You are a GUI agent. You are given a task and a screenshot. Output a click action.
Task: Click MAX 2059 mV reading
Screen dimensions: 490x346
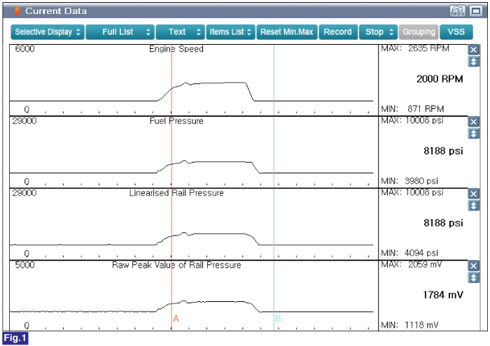tap(412, 265)
